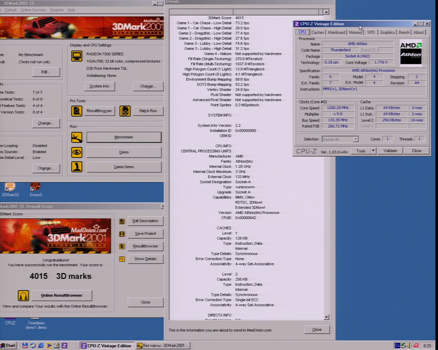The height and width of the screenshot is (350, 438).
Task: Click the Batch Run icon in Pro Tools
Action: click(125, 111)
